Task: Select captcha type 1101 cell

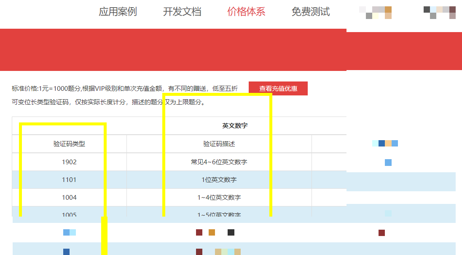Action: tap(69, 180)
